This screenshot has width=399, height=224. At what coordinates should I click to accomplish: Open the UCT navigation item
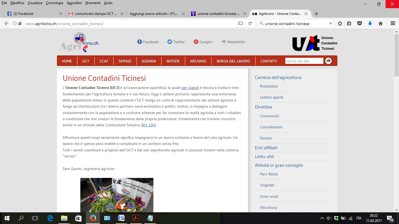point(86,61)
